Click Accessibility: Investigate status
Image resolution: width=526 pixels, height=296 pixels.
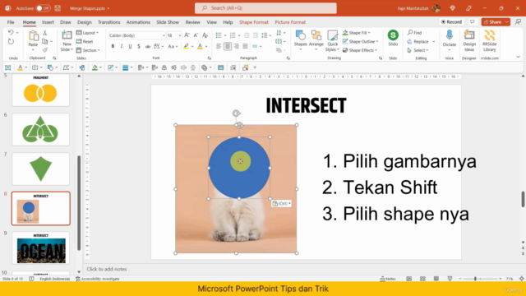(x=98, y=279)
